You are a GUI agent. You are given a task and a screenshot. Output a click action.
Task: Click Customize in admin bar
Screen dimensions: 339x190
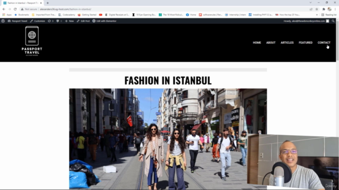coord(38,21)
